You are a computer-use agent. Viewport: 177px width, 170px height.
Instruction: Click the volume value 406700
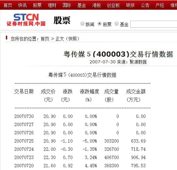pos(112,158)
